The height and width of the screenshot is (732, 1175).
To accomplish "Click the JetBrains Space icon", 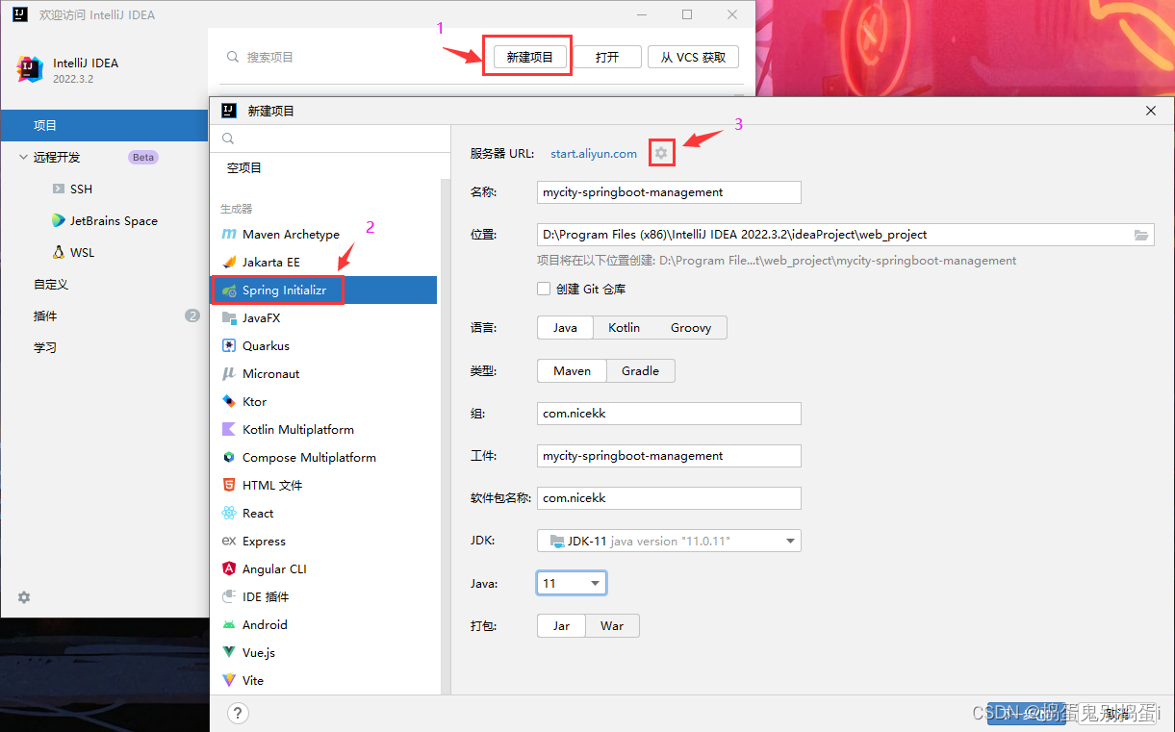I will click(x=59, y=220).
